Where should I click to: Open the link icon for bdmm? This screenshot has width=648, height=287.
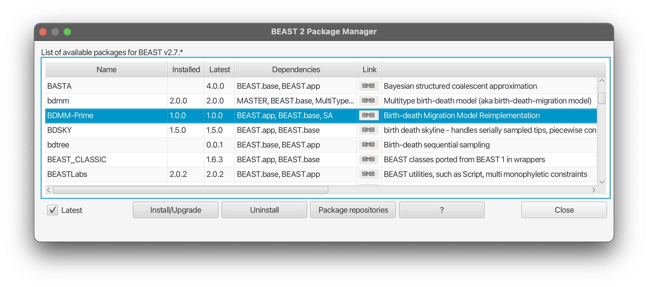click(x=369, y=101)
